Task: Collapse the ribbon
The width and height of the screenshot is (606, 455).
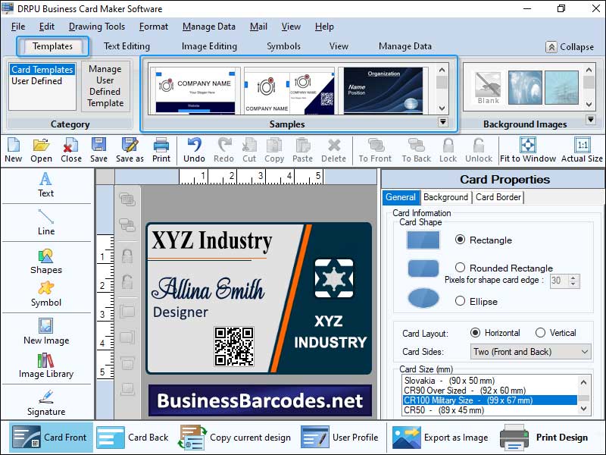Action: (570, 47)
